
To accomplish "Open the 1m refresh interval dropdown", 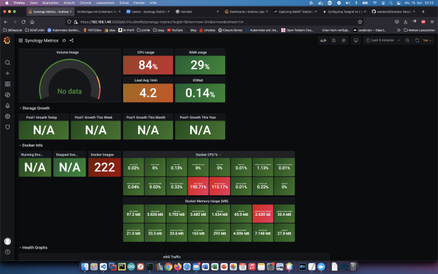I will click(x=427, y=40).
